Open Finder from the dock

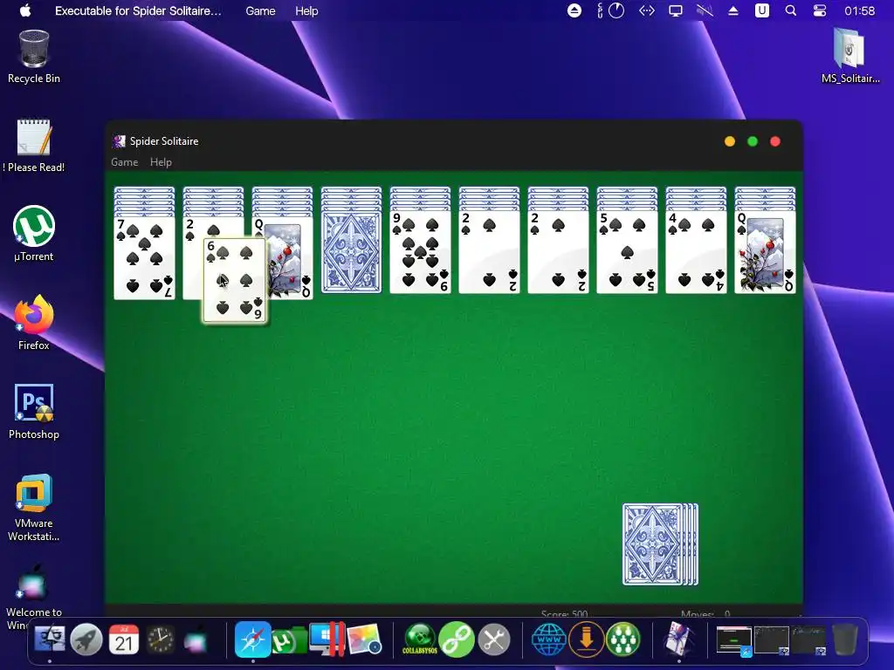click(x=50, y=640)
